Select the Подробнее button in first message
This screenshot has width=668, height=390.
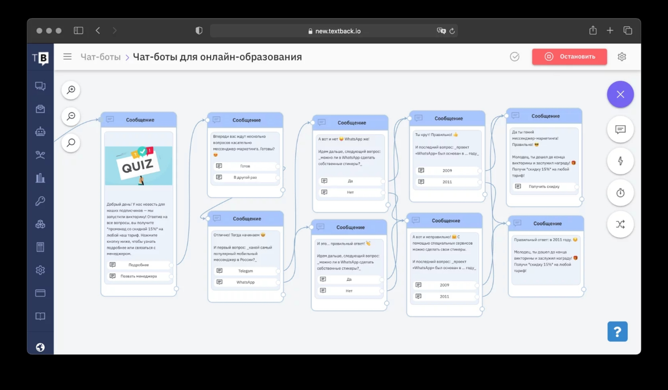click(139, 265)
